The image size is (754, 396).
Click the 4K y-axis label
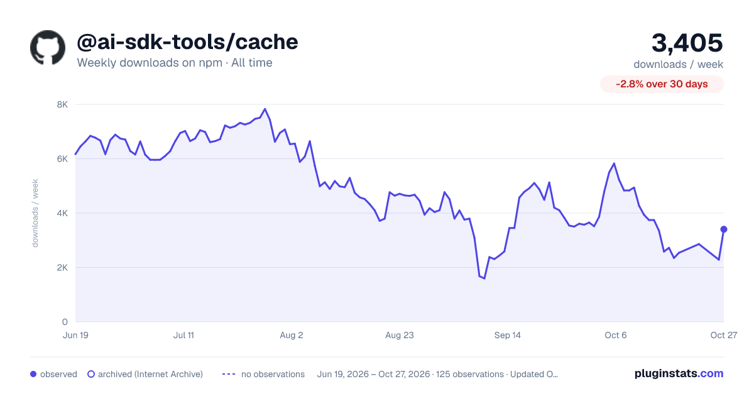[62, 213]
